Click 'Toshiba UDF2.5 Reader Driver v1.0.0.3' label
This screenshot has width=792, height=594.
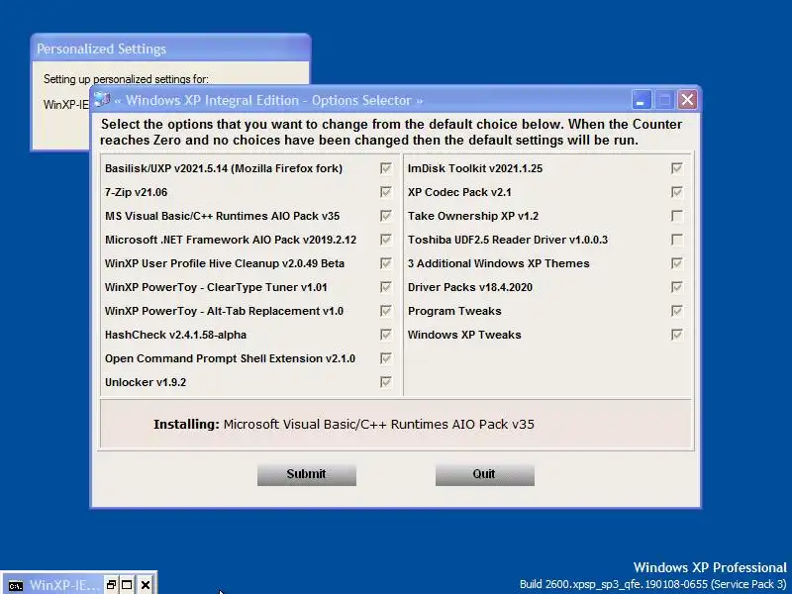coord(508,240)
